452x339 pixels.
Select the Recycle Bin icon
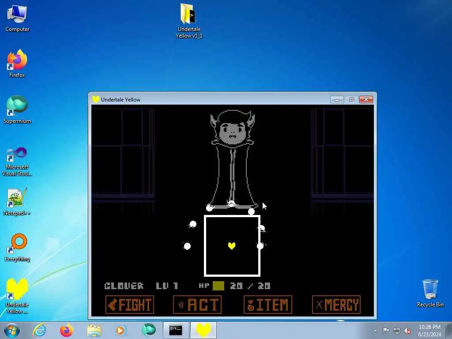coord(430,293)
